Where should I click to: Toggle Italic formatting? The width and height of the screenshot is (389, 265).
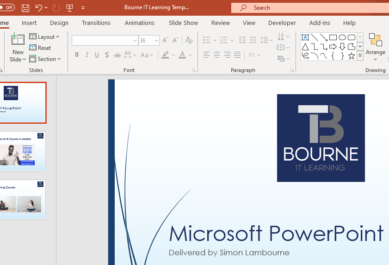pyautogui.click(x=87, y=55)
